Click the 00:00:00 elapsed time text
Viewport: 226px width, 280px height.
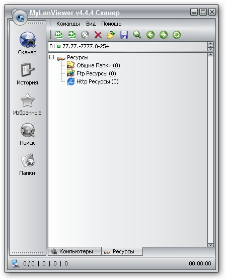click(x=200, y=263)
